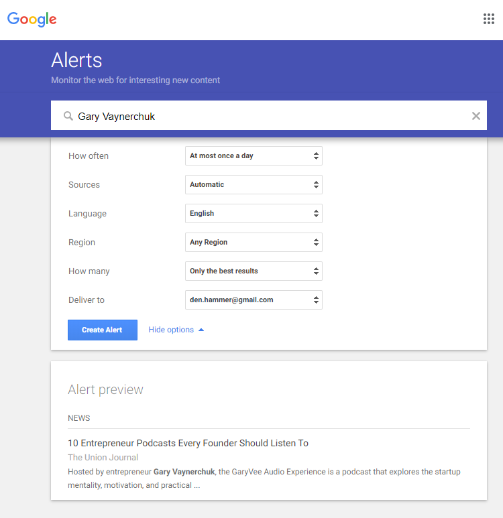This screenshot has width=503, height=518.
Task: Click the Create Alert button
Action: 103,330
